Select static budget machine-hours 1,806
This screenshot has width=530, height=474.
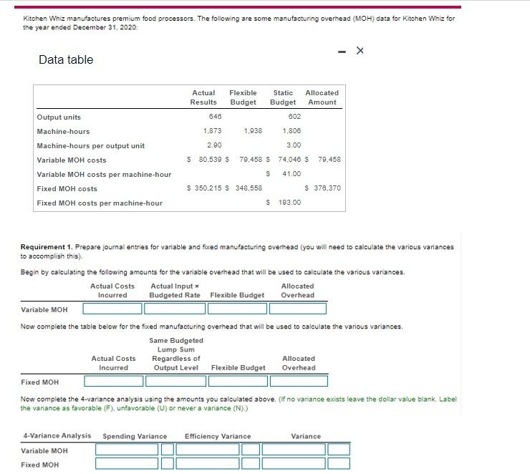291,131
